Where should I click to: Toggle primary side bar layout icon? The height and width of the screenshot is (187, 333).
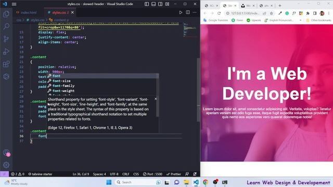147,4
